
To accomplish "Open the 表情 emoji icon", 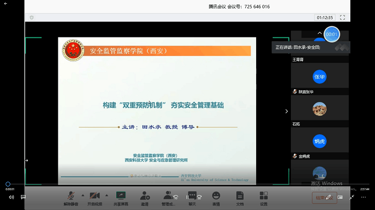I will (216, 196).
